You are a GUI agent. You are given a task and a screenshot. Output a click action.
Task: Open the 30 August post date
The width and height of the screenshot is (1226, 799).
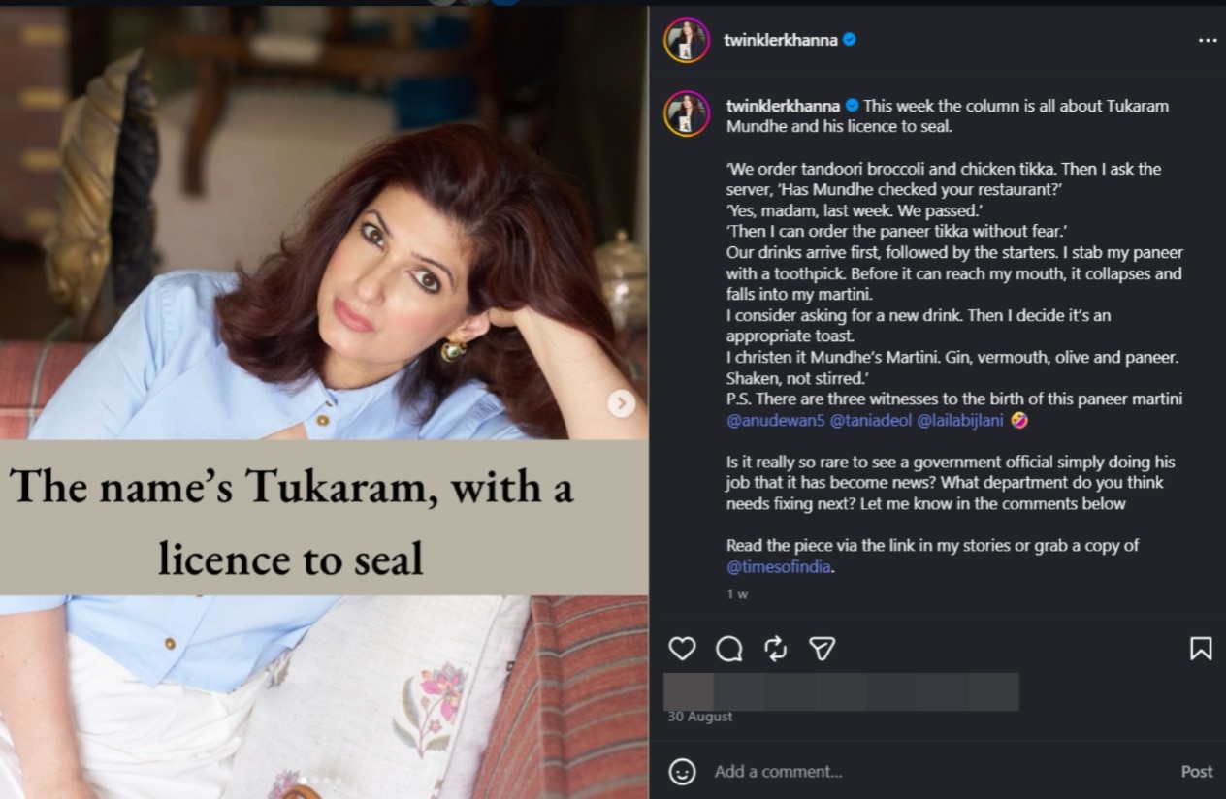pyautogui.click(x=700, y=717)
